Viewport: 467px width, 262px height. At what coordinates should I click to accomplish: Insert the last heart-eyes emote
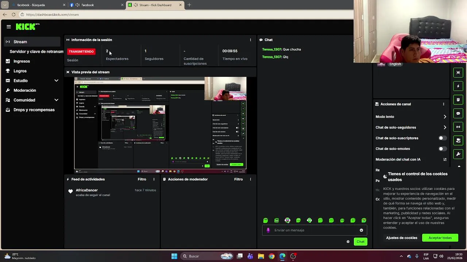364,221
